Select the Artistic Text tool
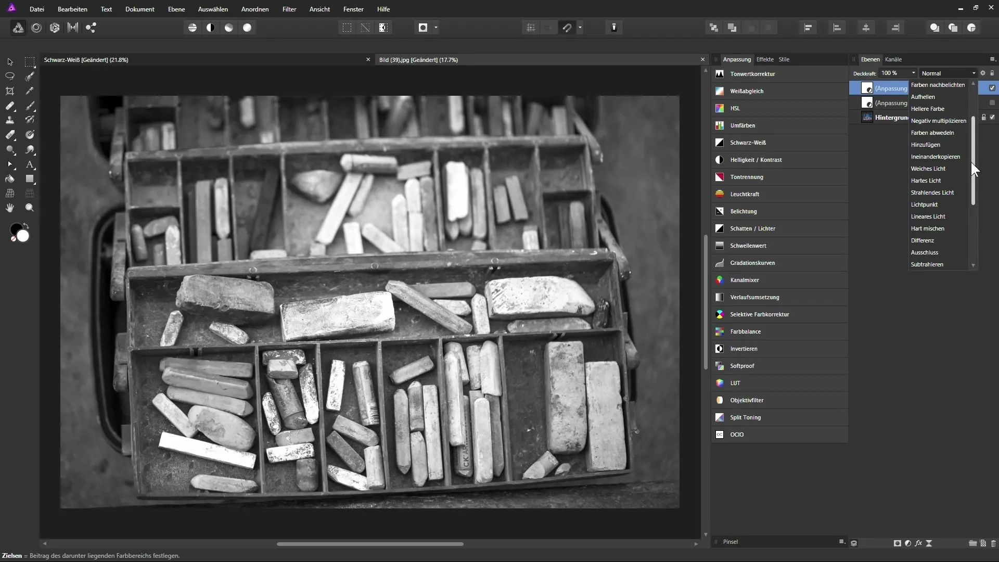This screenshot has height=562, width=999. (30, 164)
